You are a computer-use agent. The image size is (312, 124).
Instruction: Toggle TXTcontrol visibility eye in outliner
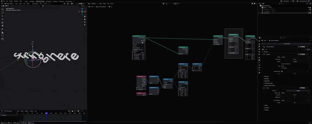[x=308, y=13]
